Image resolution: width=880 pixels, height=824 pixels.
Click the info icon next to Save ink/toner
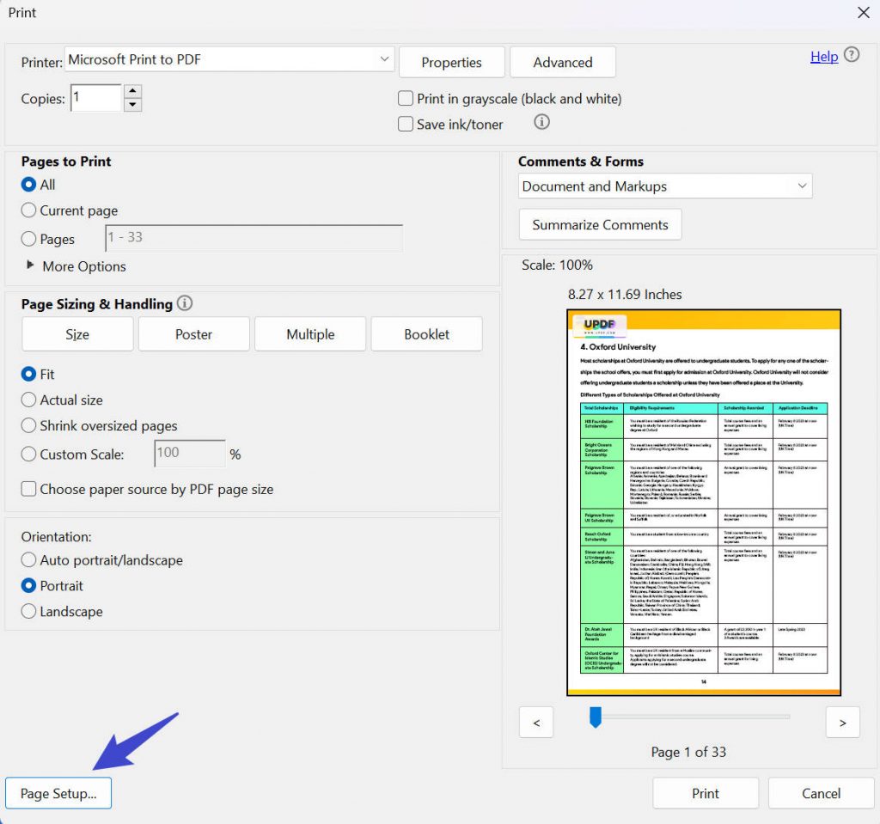pos(541,123)
